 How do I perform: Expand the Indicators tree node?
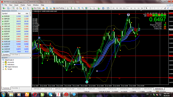click(3, 65)
